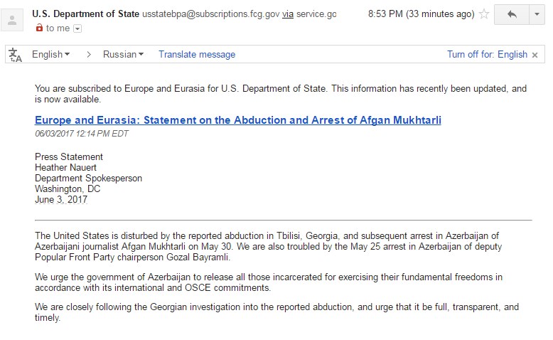Click the arrow between English and Russian
Viewport: 553px width, 340px height.
coord(89,54)
